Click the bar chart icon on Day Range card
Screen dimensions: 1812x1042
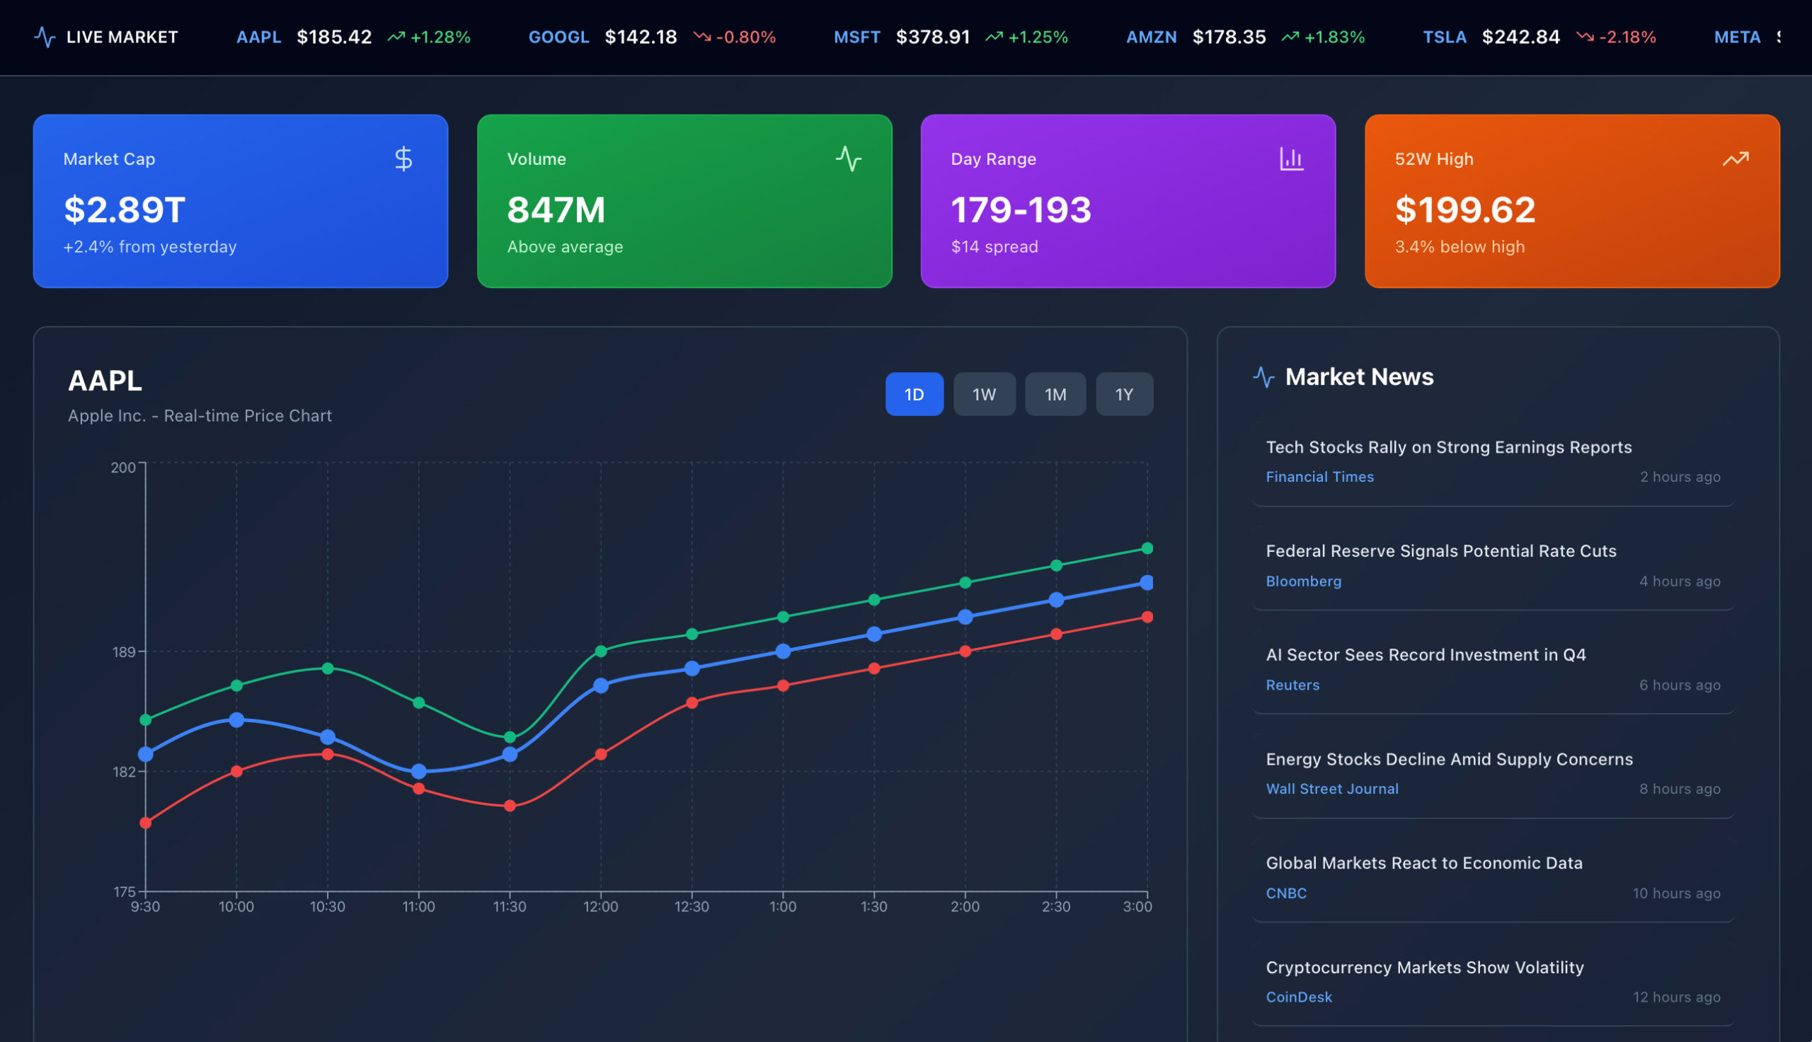pos(1291,159)
